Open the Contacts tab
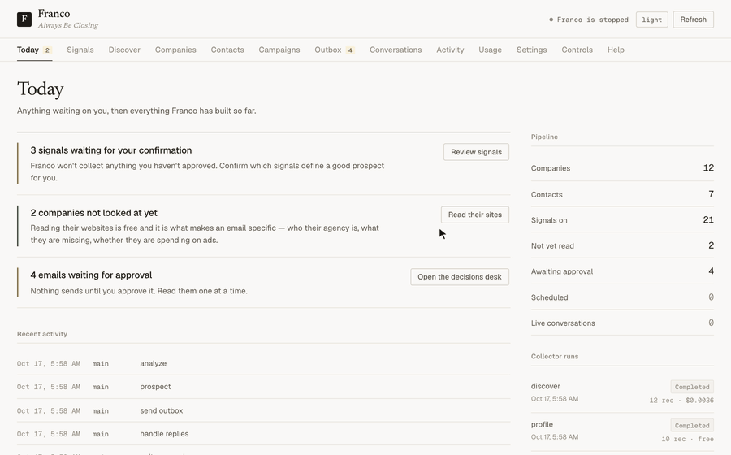This screenshot has height=455, width=731. pyautogui.click(x=227, y=50)
